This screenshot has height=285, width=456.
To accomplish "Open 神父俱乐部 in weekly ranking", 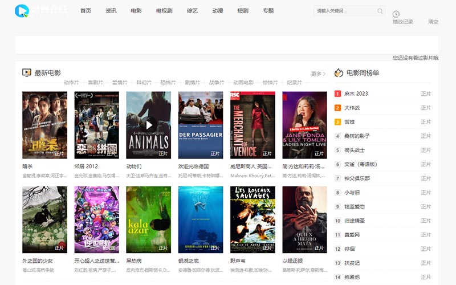I will 357,178.
